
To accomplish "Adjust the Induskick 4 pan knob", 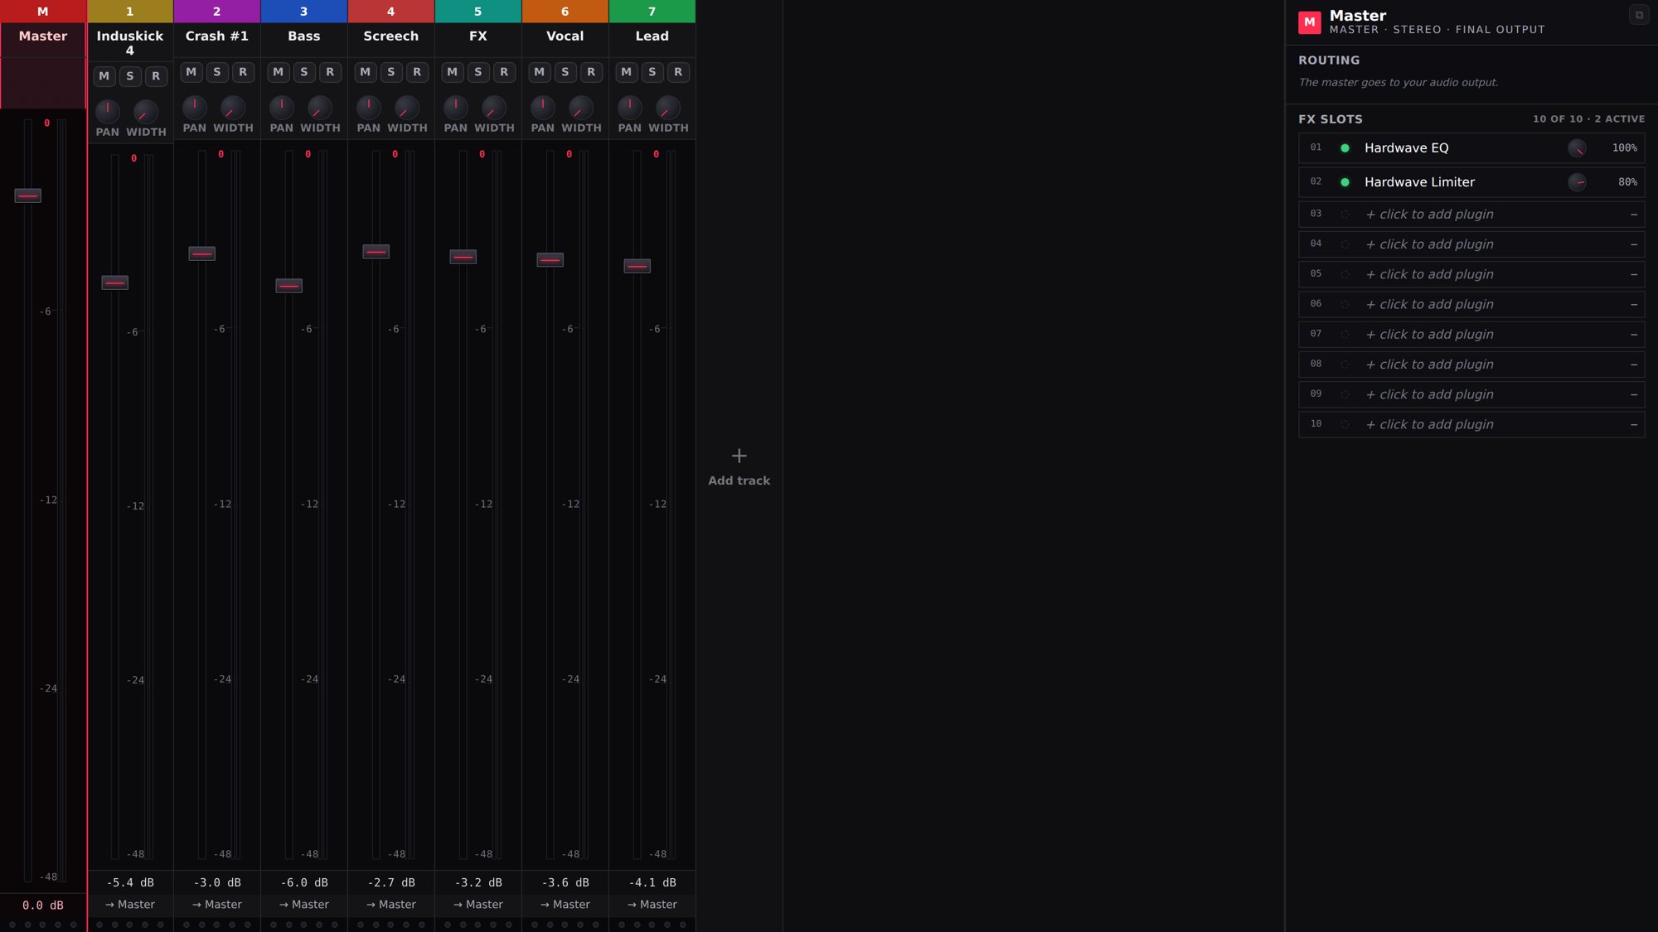I will coord(108,111).
